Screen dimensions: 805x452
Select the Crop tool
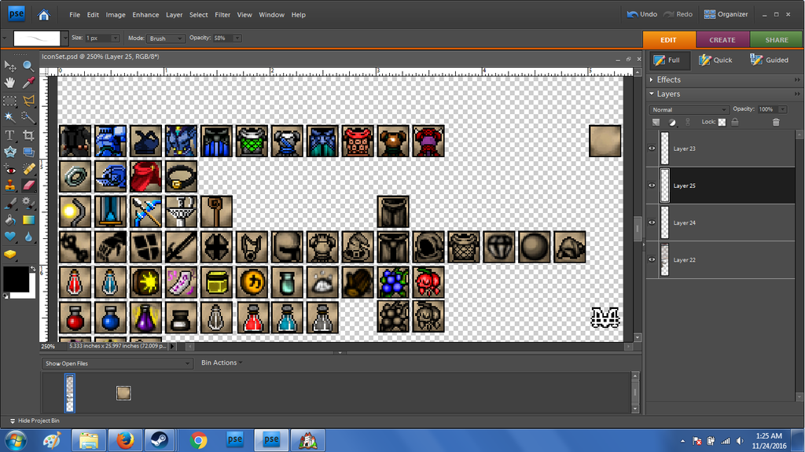click(28, 135)
